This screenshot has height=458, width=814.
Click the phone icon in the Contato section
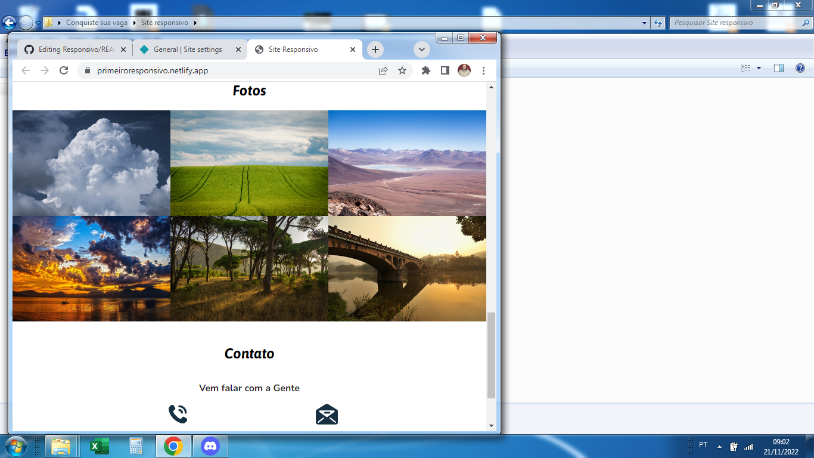177,413
